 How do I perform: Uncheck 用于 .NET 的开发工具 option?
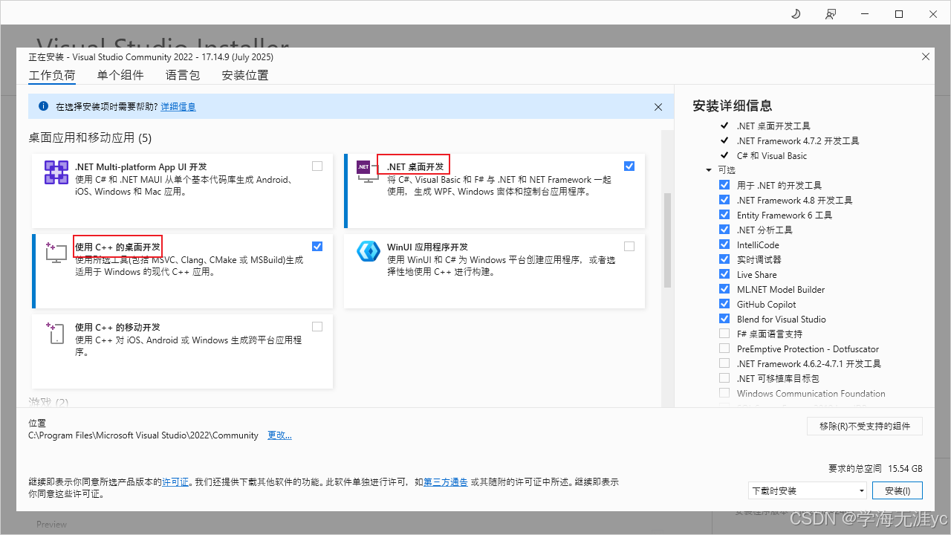pyautogui.click(x=724, y=185)
